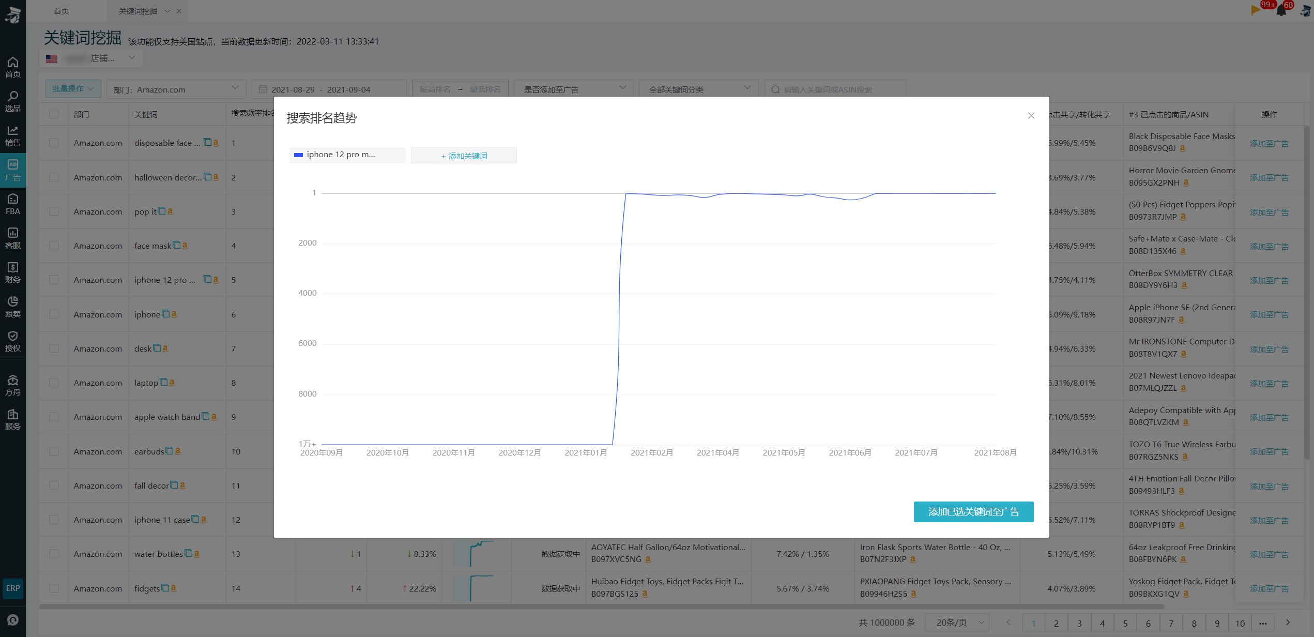Open the 部门 Amazon.com dropdown
Screen dimensions: 1314x637
(x=176, y=89)
